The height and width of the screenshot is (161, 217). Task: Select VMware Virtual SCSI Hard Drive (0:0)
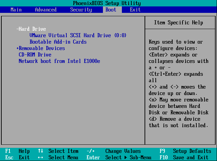pos(78,36)
